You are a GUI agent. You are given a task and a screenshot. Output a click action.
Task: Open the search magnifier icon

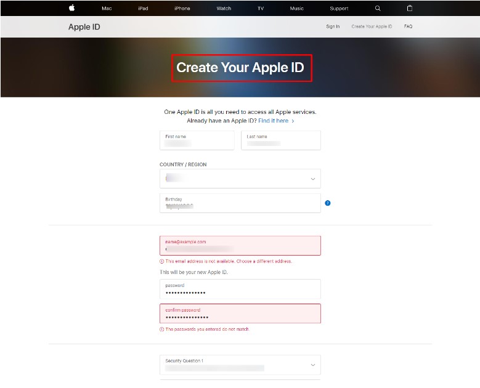coord(378,8)
